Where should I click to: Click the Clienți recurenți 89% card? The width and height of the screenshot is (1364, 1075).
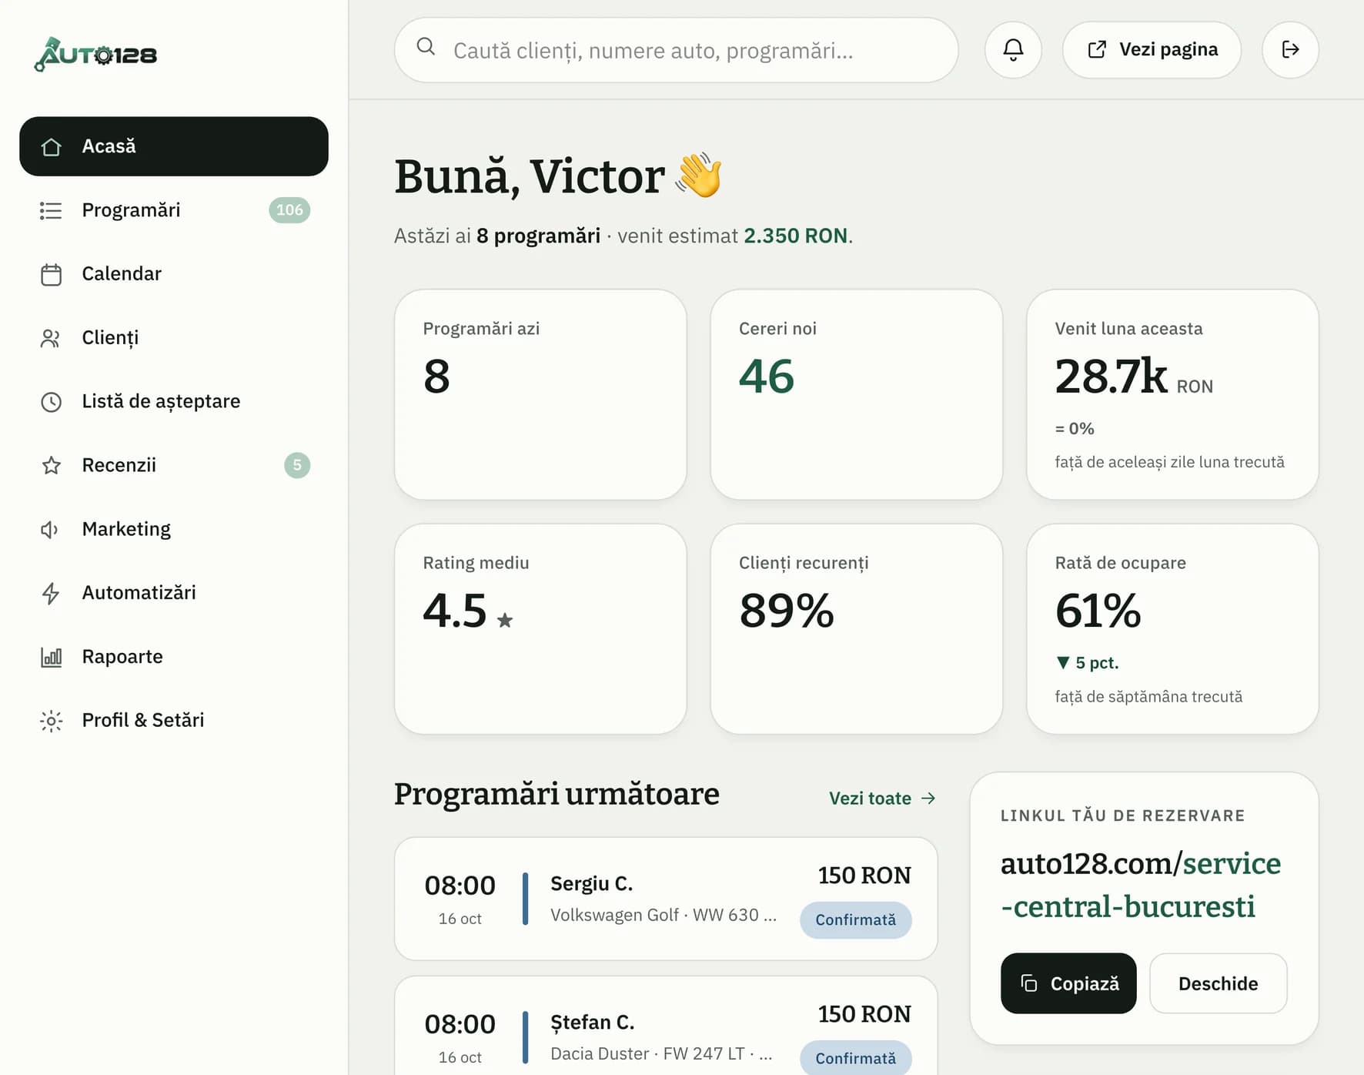(856, 629)
